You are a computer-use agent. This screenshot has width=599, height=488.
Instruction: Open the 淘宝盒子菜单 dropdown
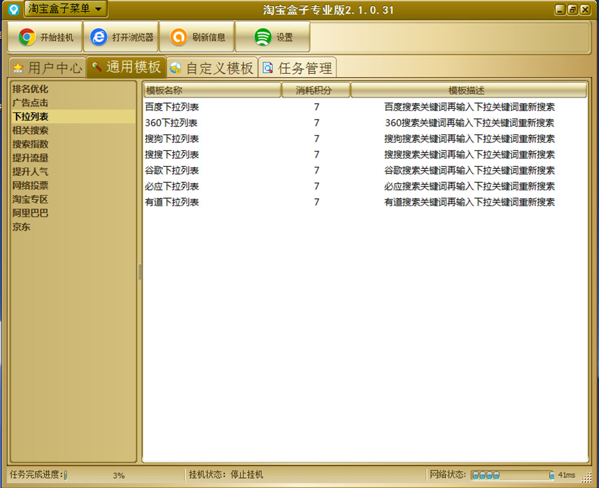point(65,9)
